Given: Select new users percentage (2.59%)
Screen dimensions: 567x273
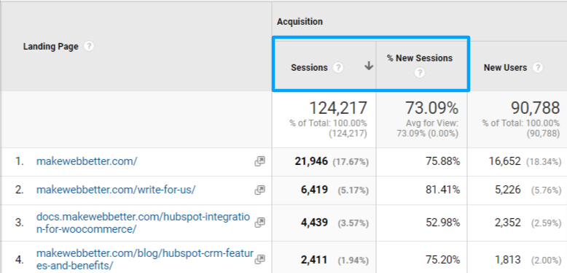Looking at the screenshot, I should 546,223.
